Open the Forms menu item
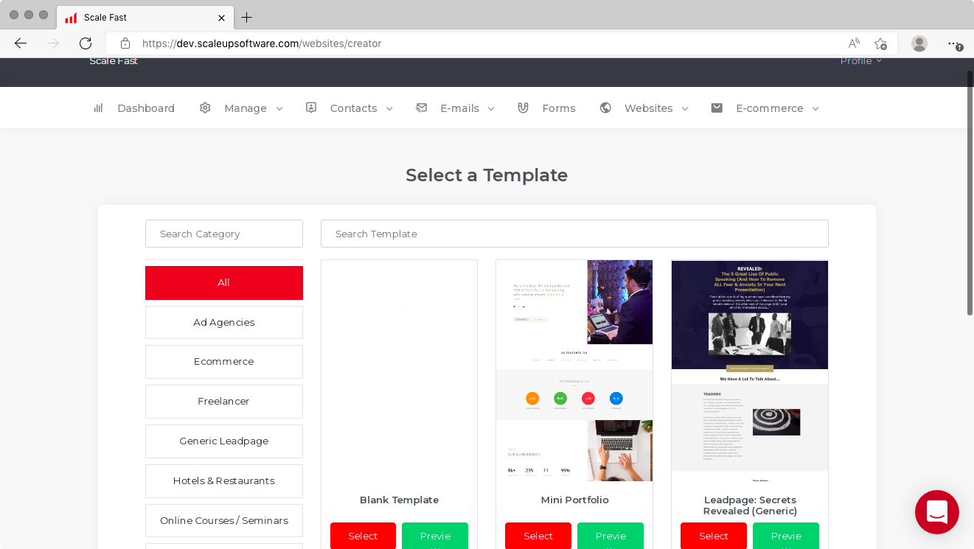This screenshot has height=549, width=974. click(x=559, y=108)
